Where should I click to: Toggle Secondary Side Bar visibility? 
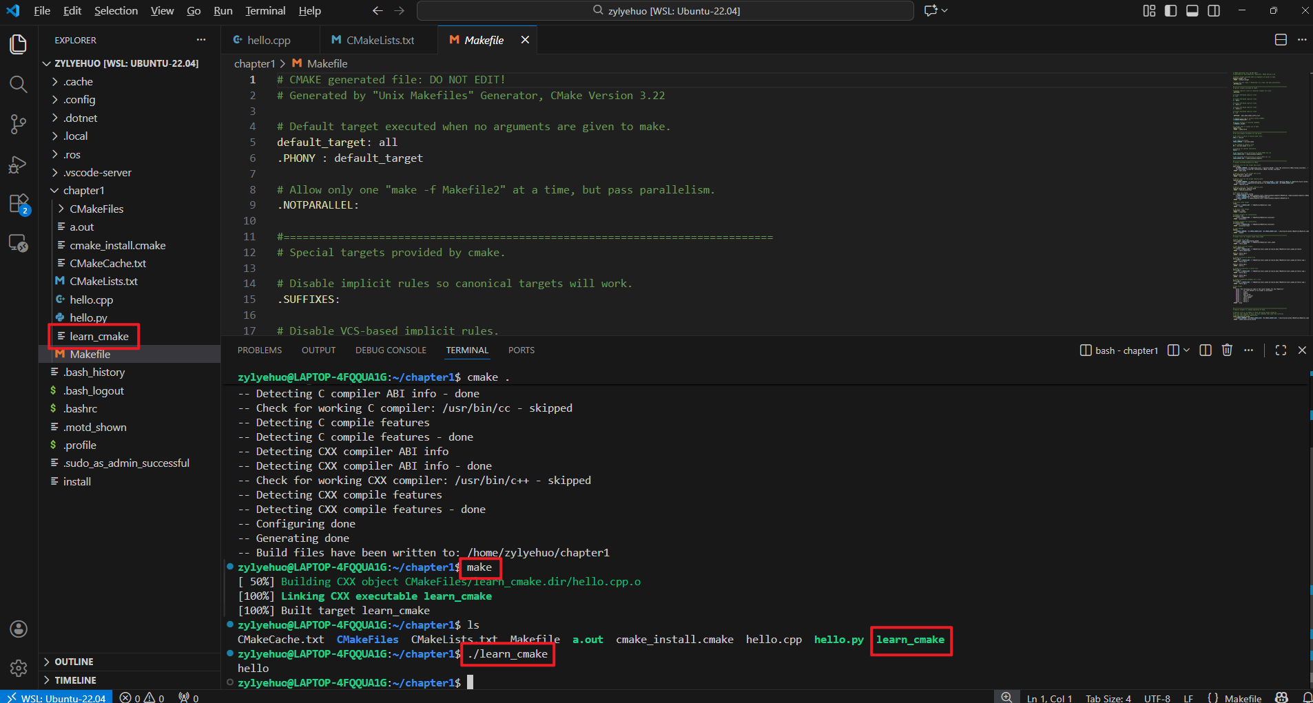coord(1214,10)
